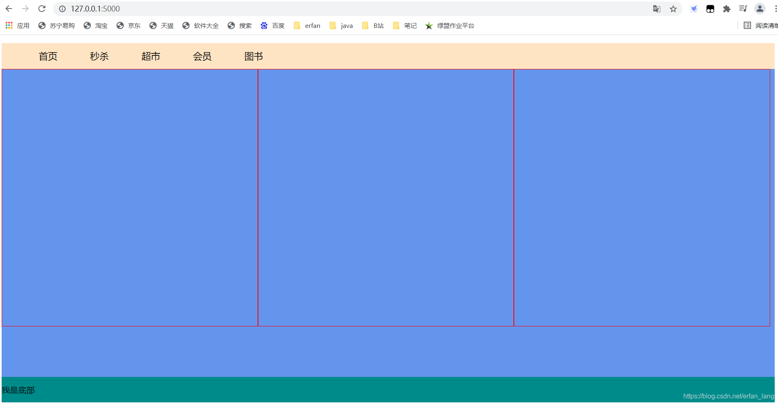Click the address bar URL 127.0.0.1:5000
Viewport: 778px width, 404px height.
tap(95, 9)
